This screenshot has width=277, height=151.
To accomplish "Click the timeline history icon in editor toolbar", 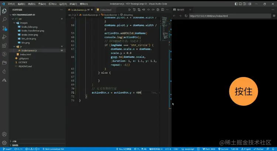I will click(134, 10).
